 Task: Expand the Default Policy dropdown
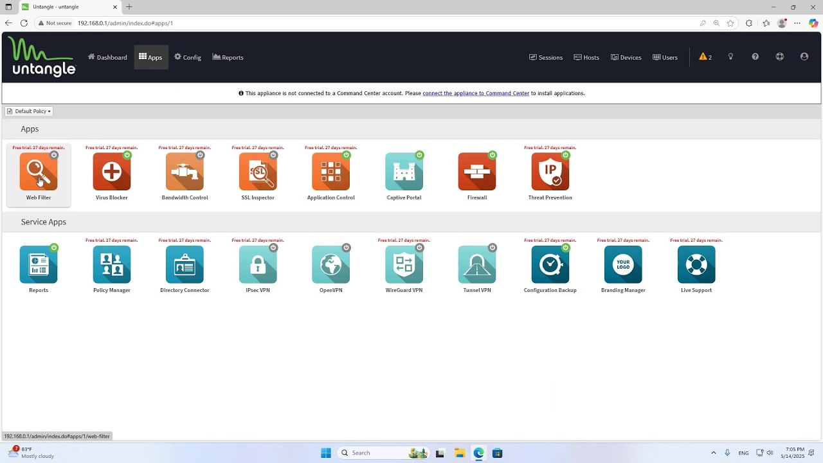click(x=29, y=111)
